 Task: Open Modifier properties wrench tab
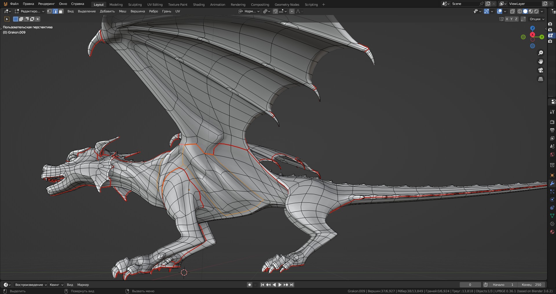[x=552, y=183]
